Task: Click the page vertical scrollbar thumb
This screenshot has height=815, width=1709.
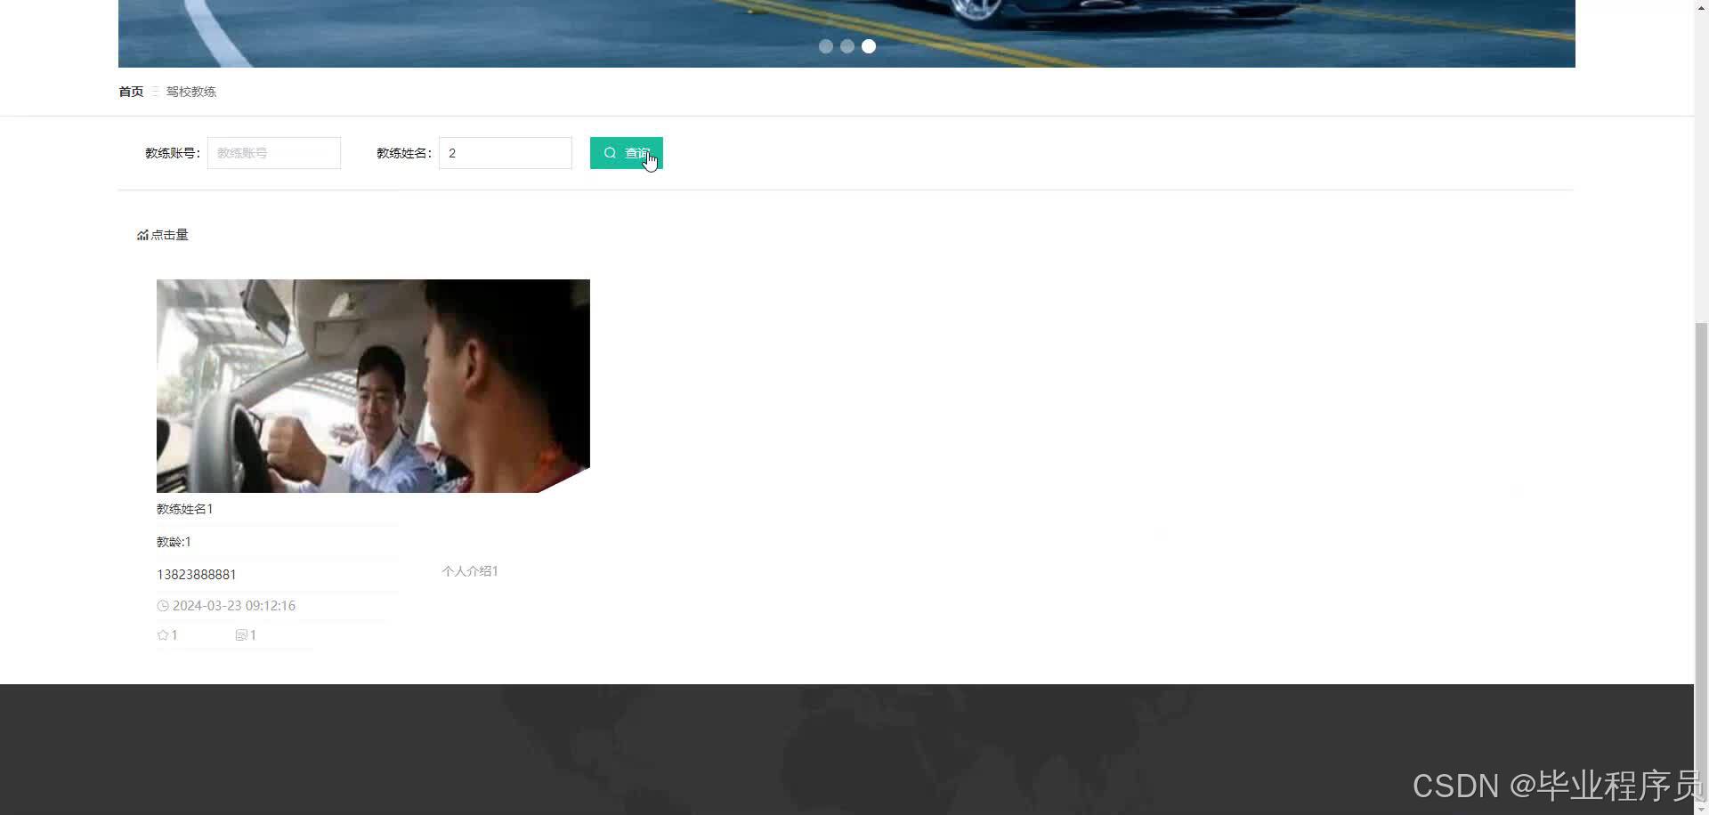Action: point(1701,561)
